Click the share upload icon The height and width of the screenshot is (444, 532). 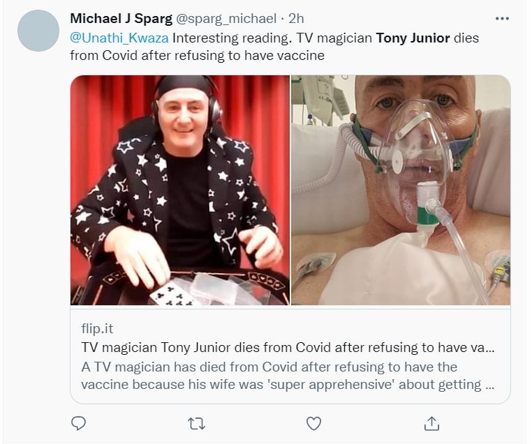(x=431, y=423)
